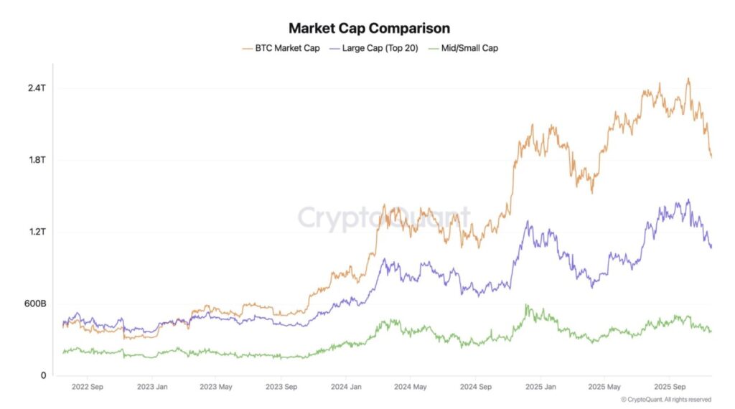
Task: Select the 2.4T y-axis label
Action: click(37, 88)
